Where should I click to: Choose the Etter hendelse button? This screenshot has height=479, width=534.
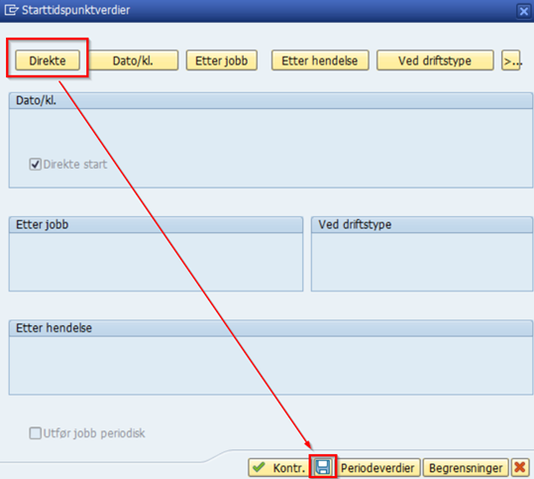coord(320,60)
